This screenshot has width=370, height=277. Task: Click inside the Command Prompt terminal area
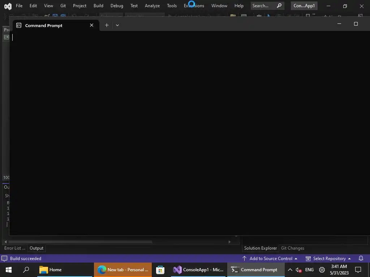pyautogui.click(x=189, y=133)
